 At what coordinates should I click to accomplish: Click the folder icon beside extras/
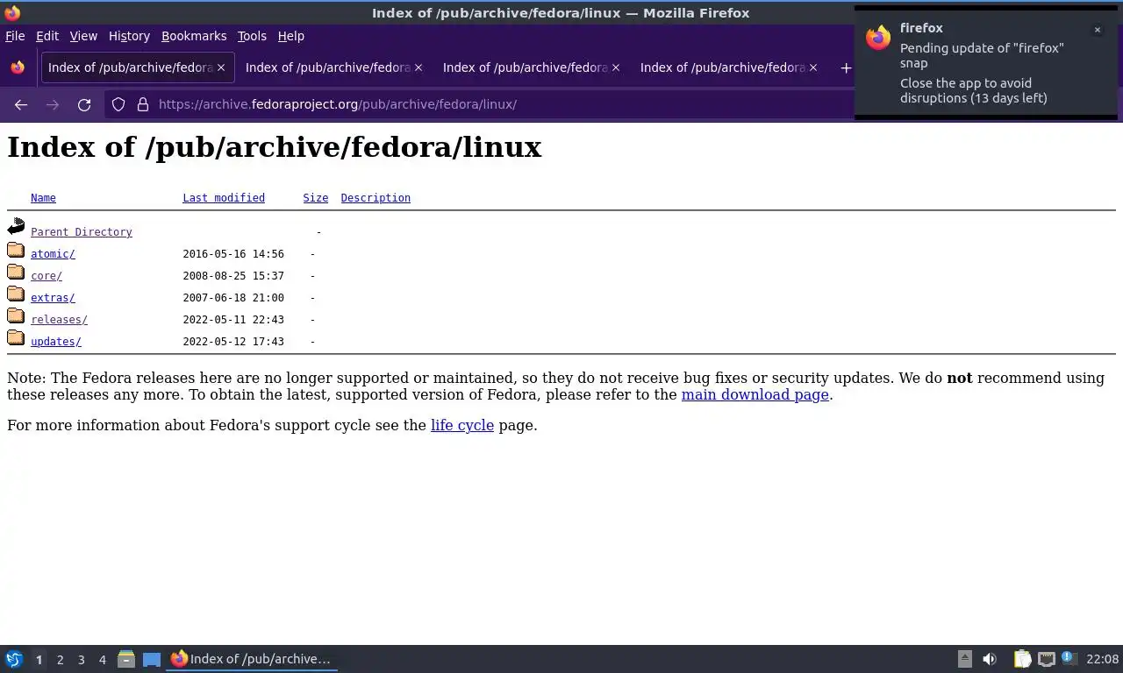pyautogui.click(x=16, y=294)
